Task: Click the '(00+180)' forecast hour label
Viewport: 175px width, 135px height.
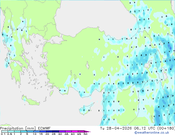Action: point(166,128)
